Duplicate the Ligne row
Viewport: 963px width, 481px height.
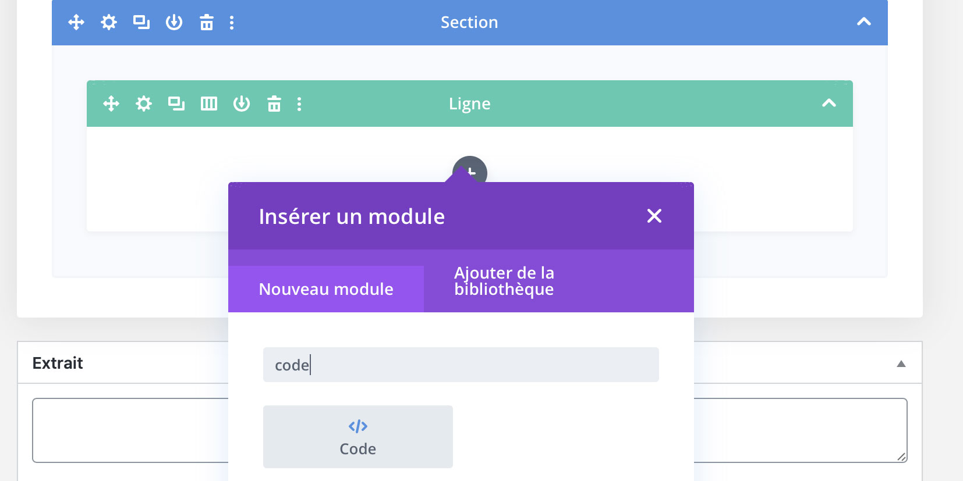tap(176, 104)
